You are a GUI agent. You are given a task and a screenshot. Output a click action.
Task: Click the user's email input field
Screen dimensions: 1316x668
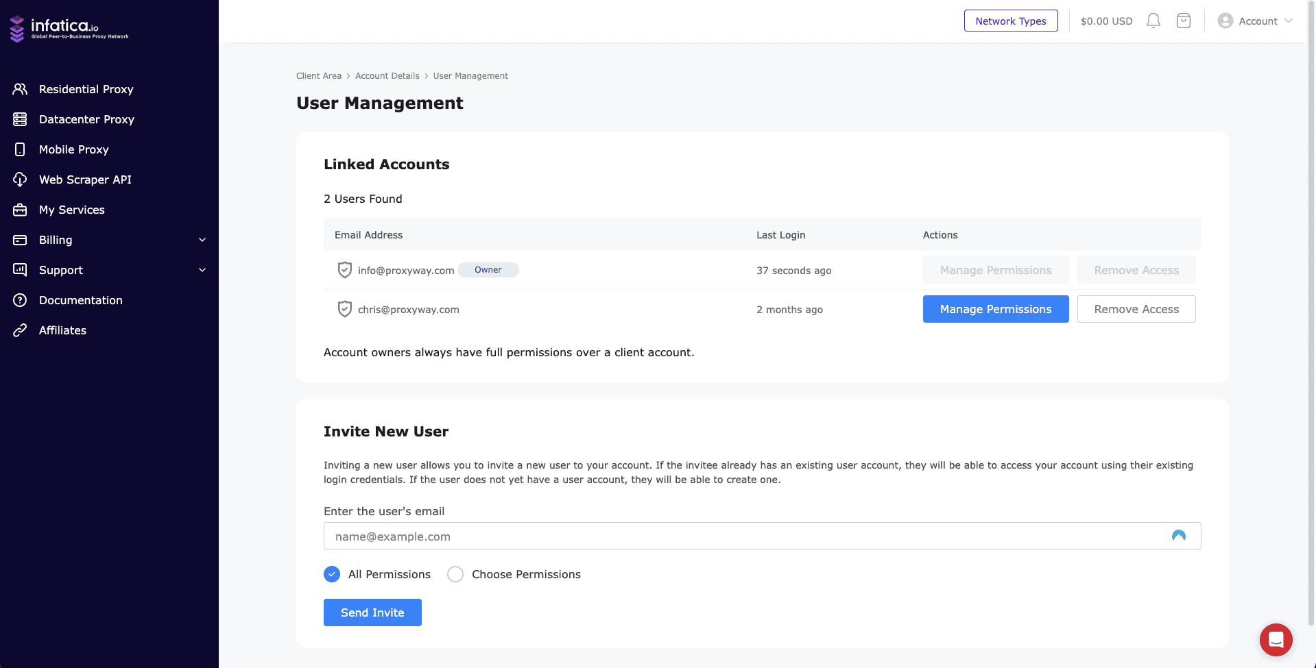point(763,536)
